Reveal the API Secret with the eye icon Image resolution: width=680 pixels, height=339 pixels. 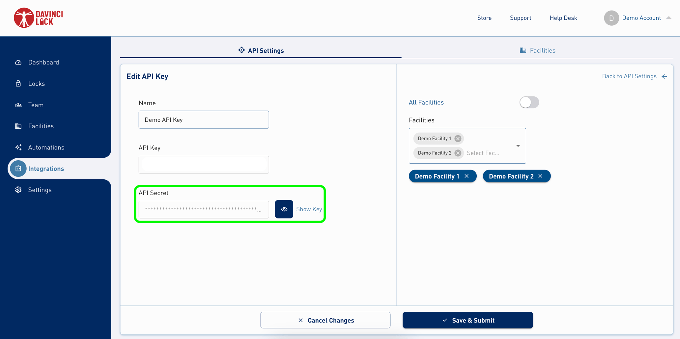284,209
